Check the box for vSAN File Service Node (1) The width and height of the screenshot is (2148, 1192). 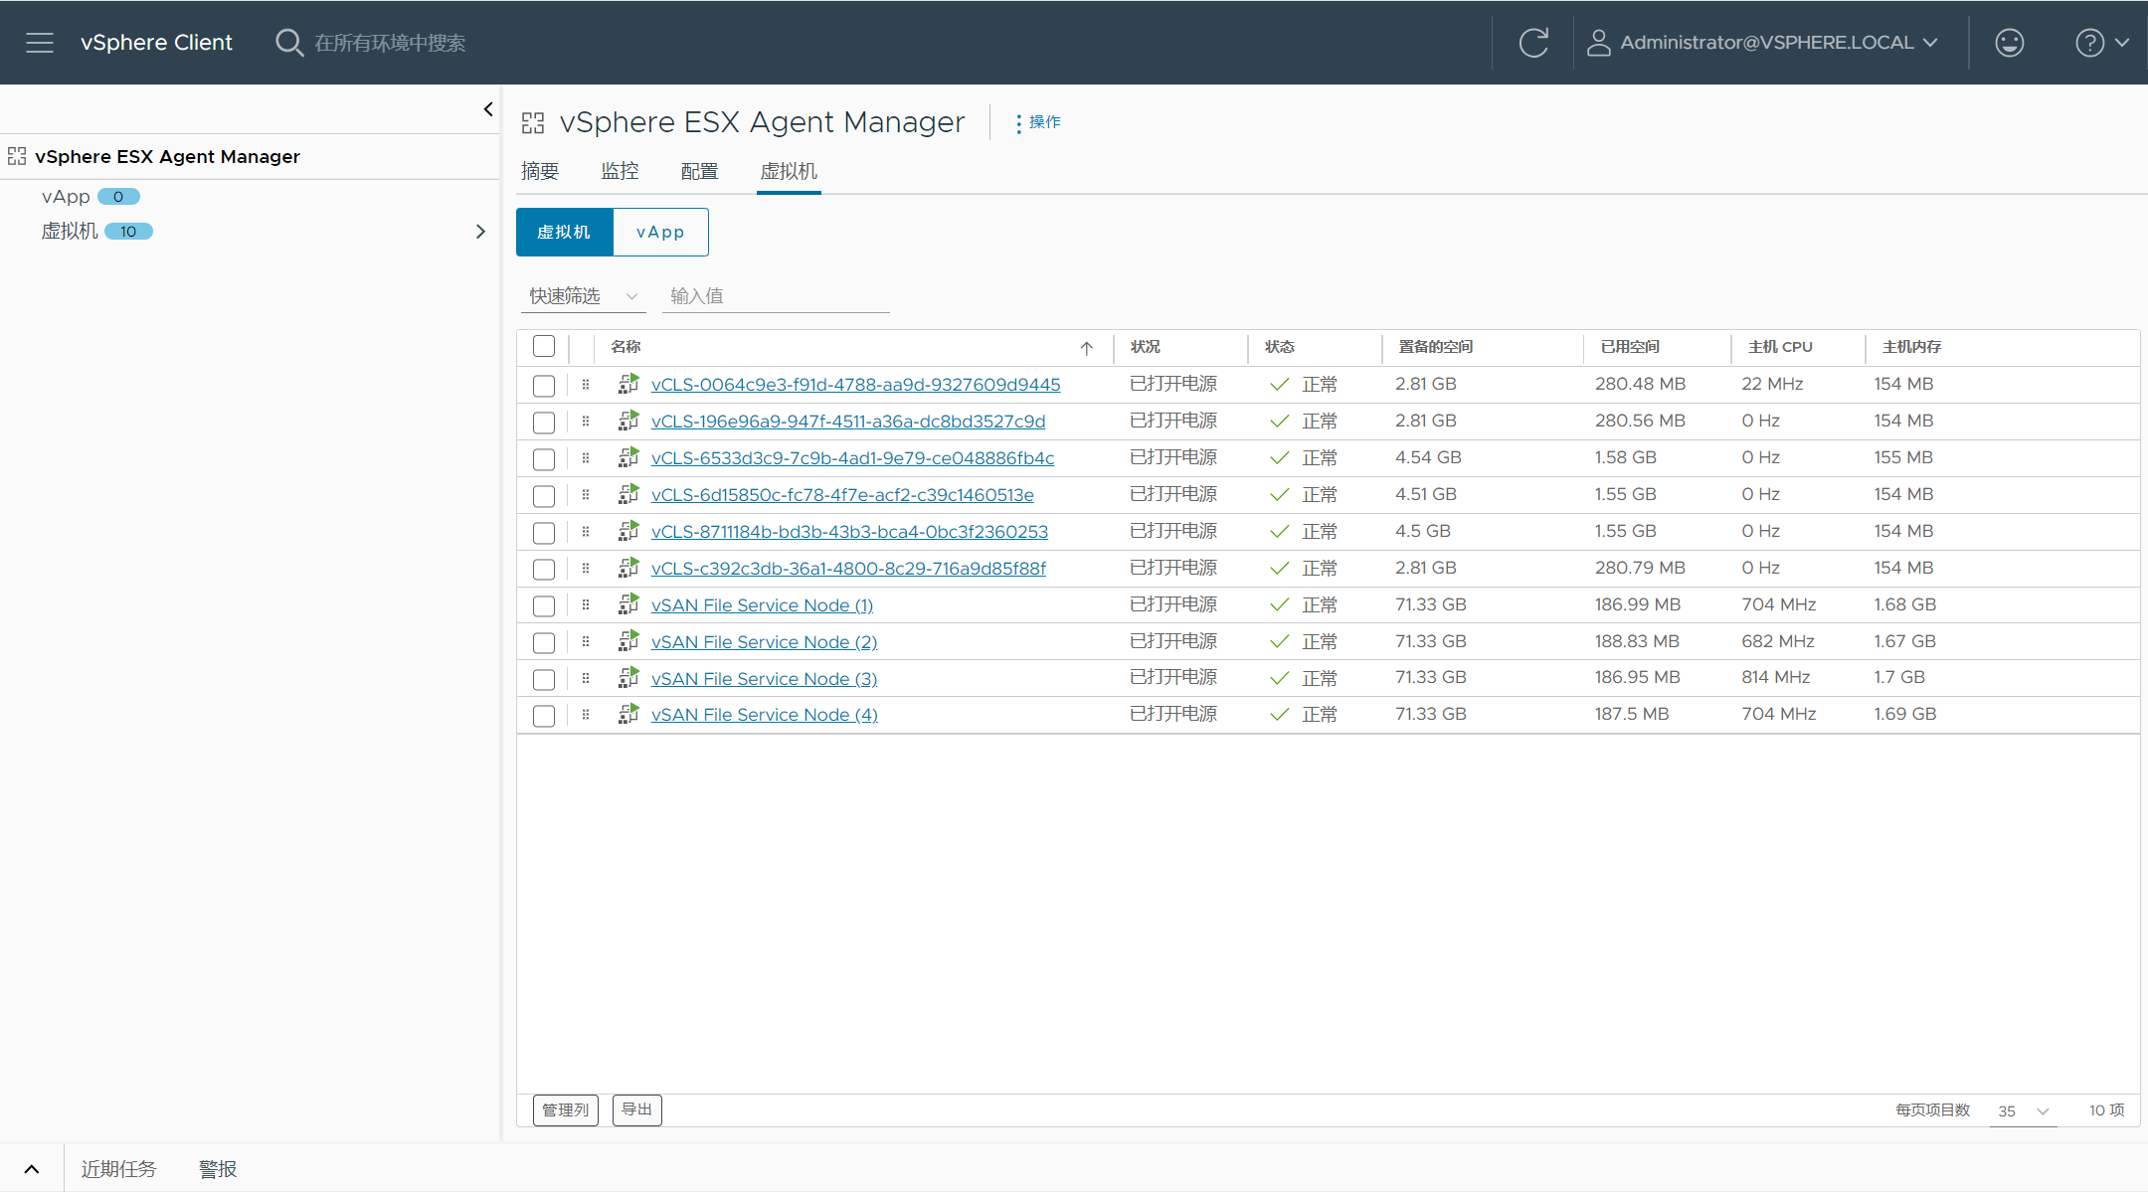coord(544,606)
